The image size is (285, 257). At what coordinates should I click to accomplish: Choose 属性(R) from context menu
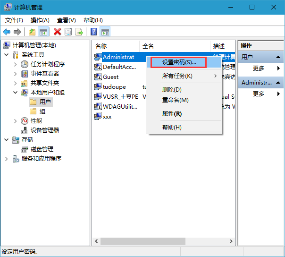pos(184,114)
